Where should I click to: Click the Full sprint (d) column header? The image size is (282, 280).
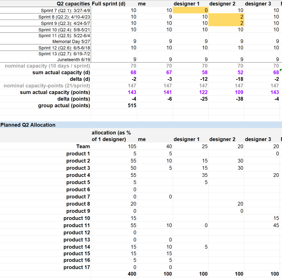pyautogui.click(x=109, y=4)
